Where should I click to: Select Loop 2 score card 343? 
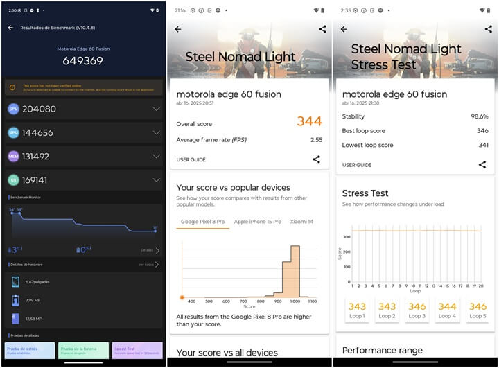coord(387,310)
